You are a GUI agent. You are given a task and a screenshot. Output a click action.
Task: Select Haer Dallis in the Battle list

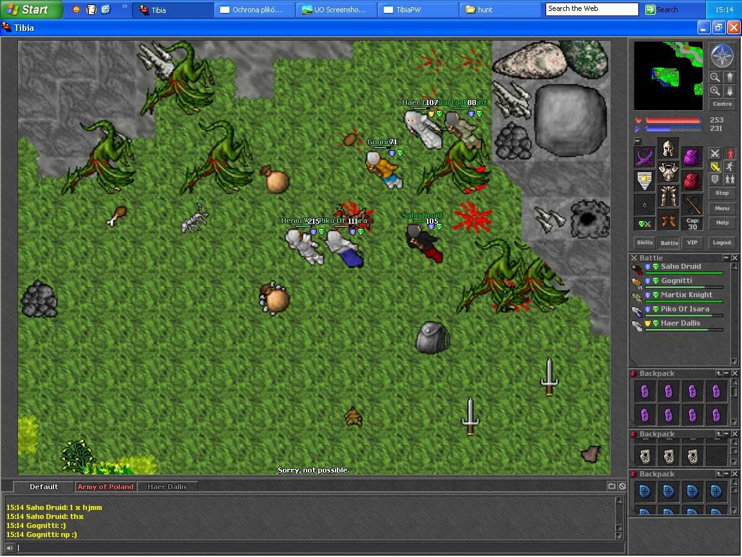tap(677, 325)
